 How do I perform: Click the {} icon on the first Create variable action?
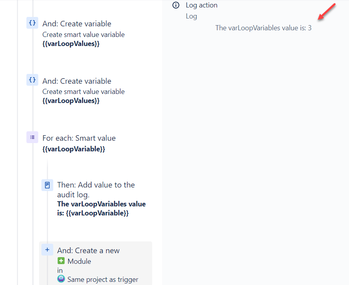click(32, 23)
